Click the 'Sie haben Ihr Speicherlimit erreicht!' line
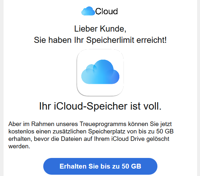200x176 pixels. click(100, 40)
